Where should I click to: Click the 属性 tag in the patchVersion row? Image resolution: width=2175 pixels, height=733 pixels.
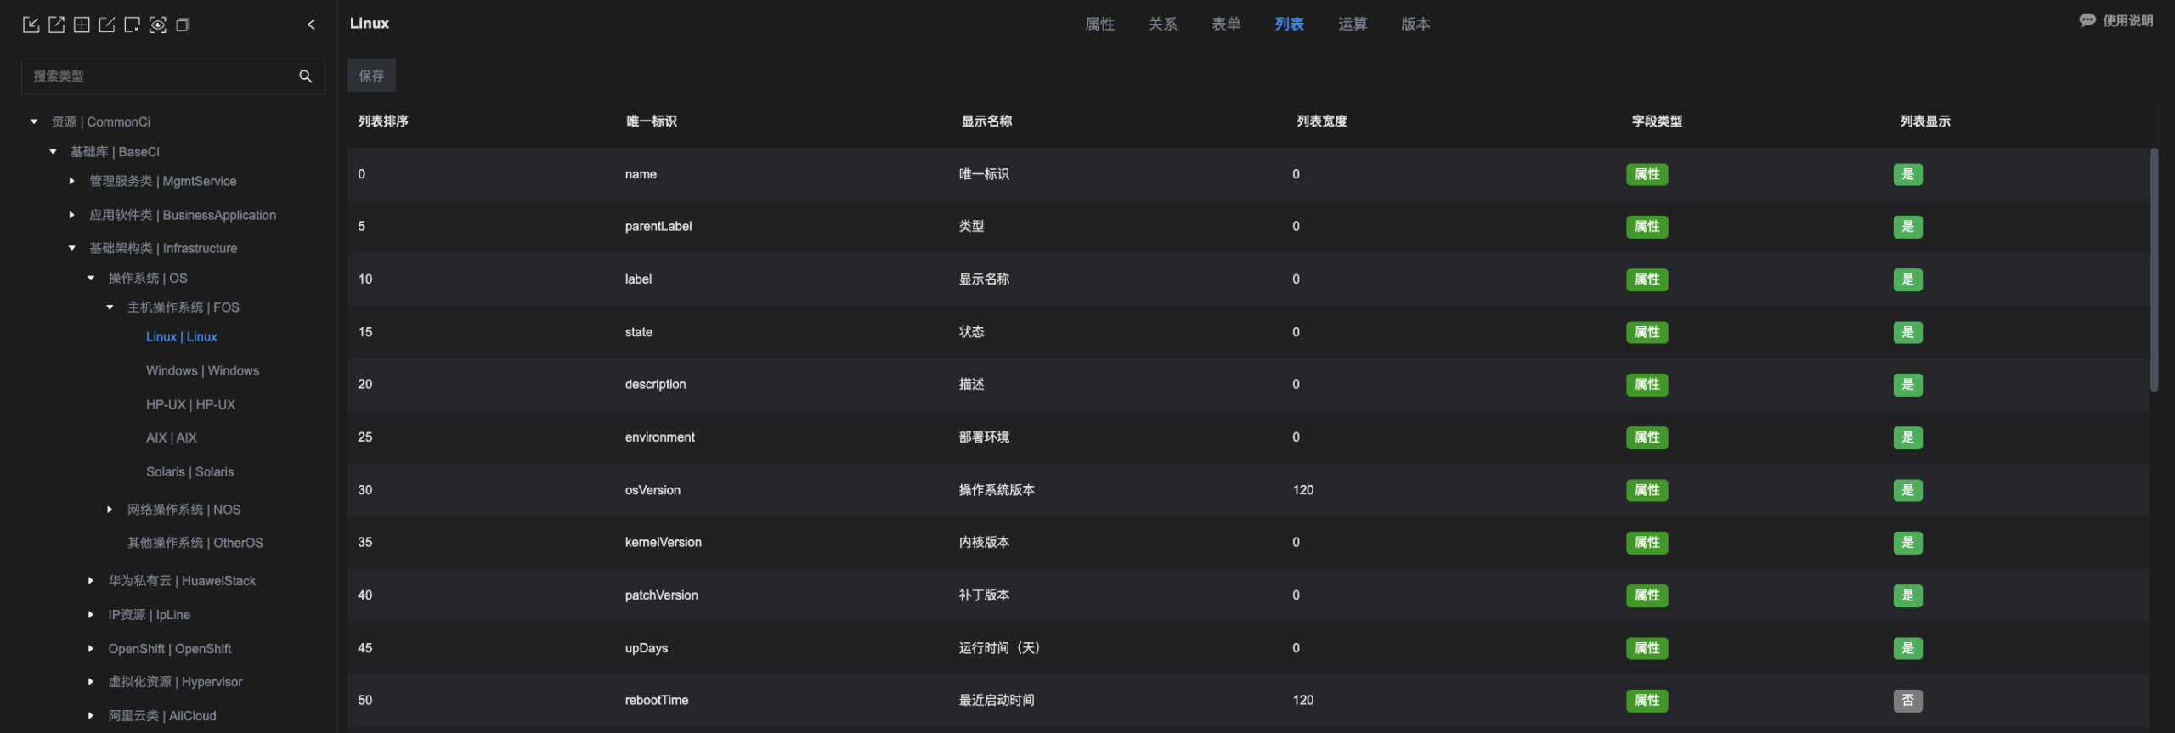(x=1647, y=595)
